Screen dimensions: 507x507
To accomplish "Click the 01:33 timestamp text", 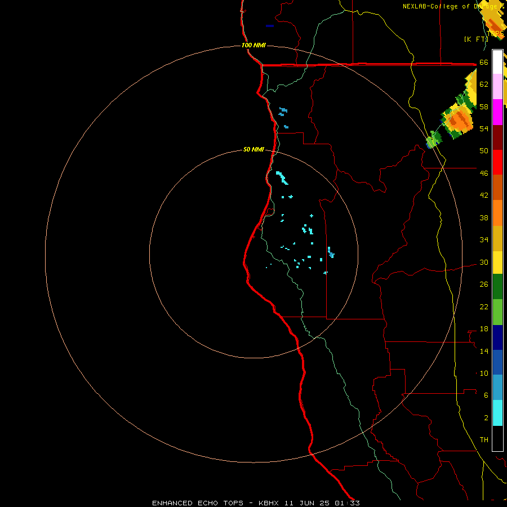I will click(x=347, y=503).
